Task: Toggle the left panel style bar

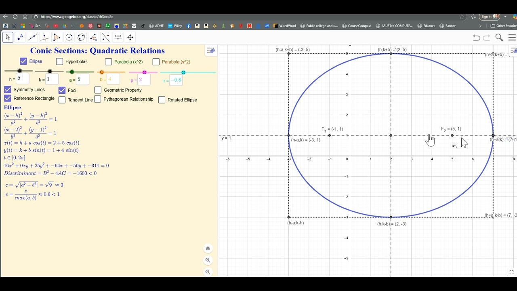Action: tap(211, 51)
